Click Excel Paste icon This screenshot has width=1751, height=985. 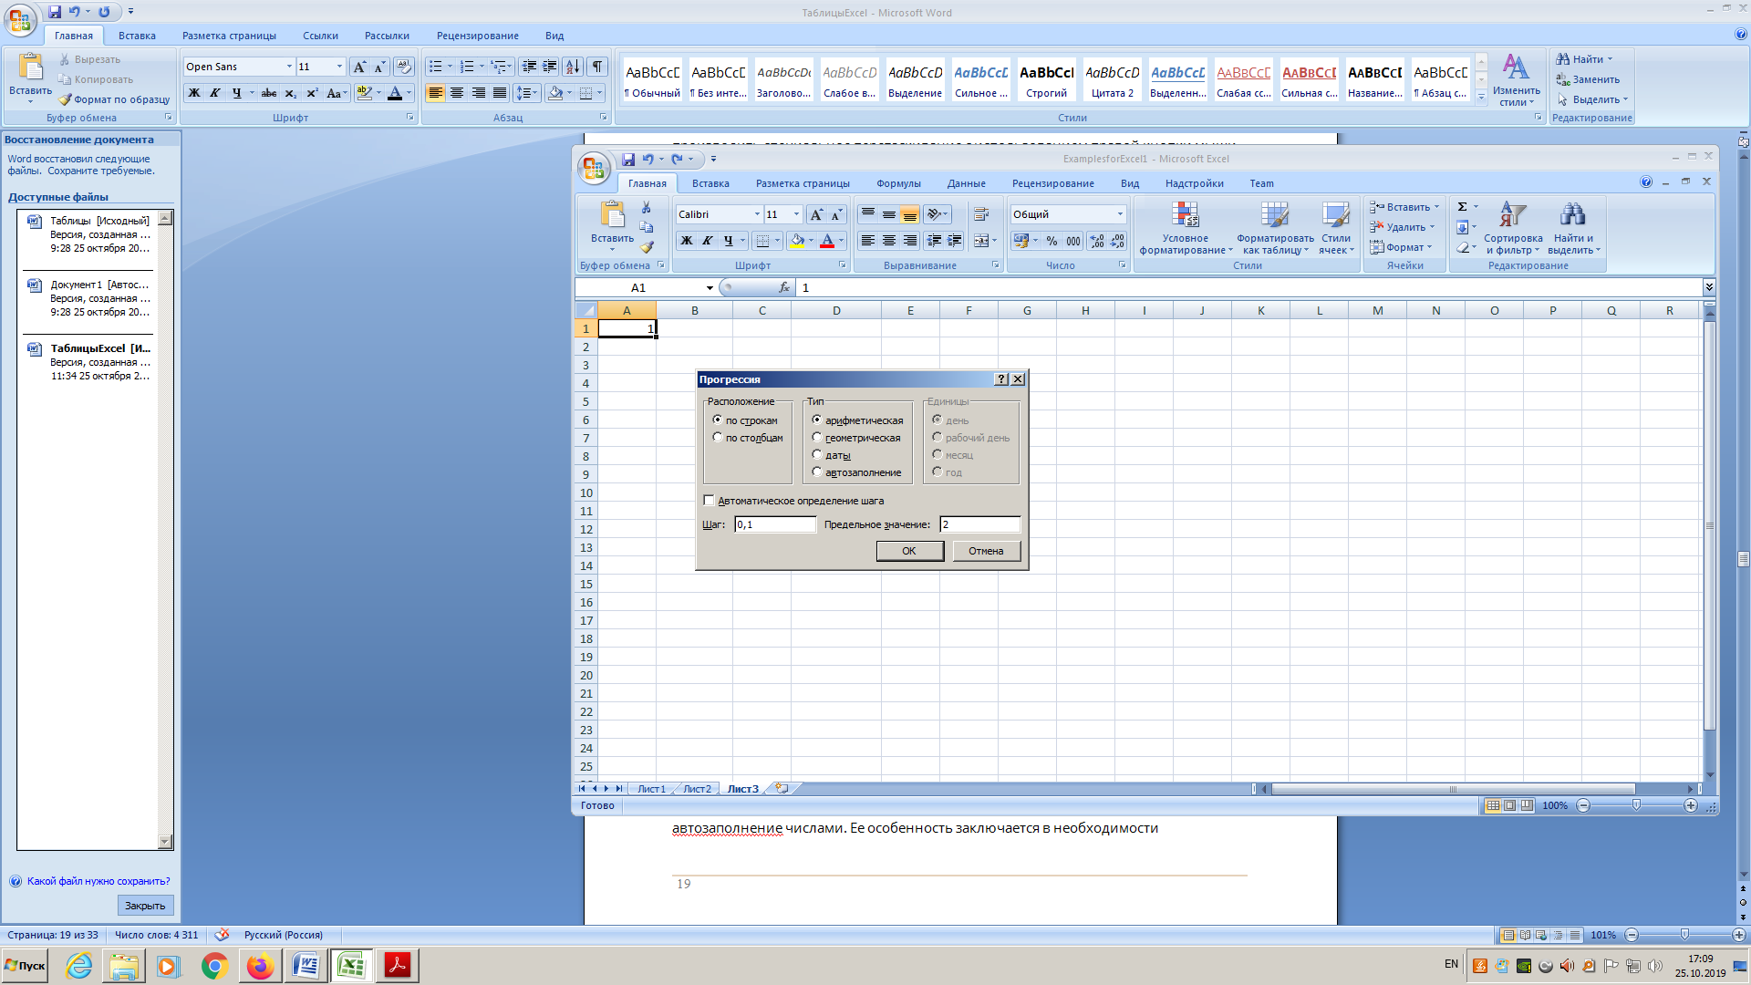click(x=613, y=214)
